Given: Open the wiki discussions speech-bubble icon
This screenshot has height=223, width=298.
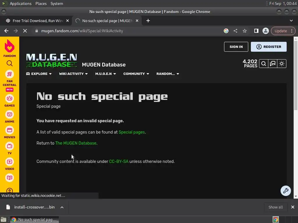Looking at the screenshot, I should [273, 64].
